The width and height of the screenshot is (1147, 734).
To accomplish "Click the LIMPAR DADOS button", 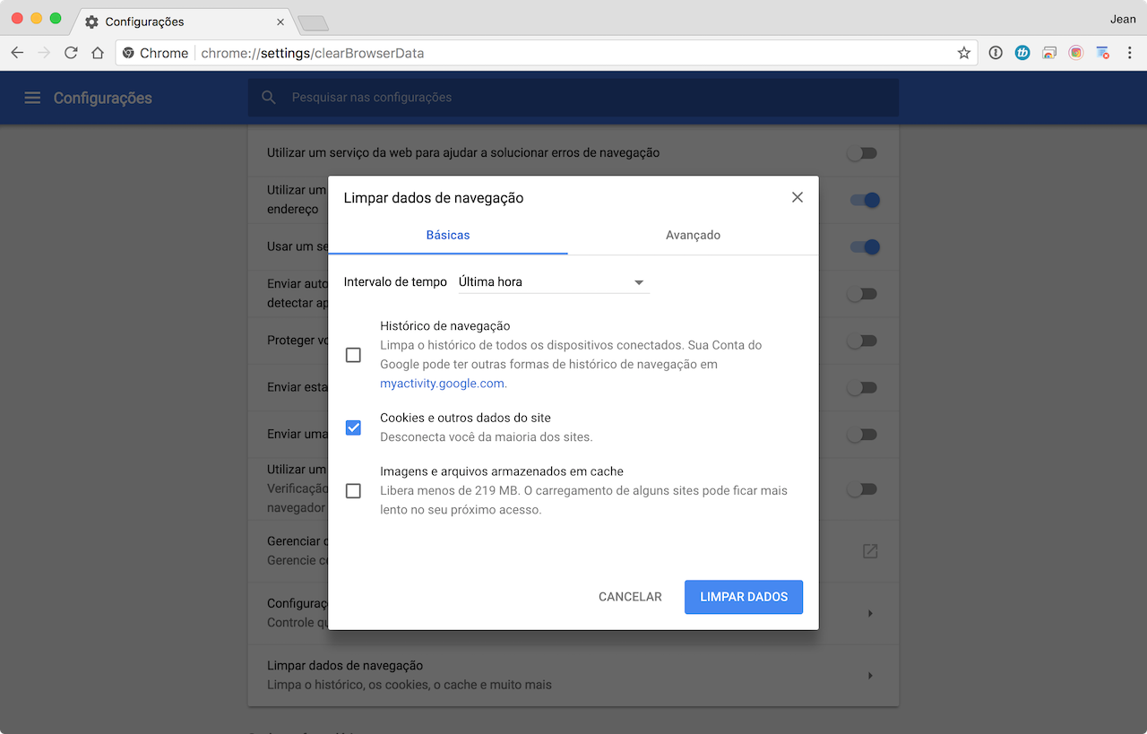I will (x=743, y=597).
